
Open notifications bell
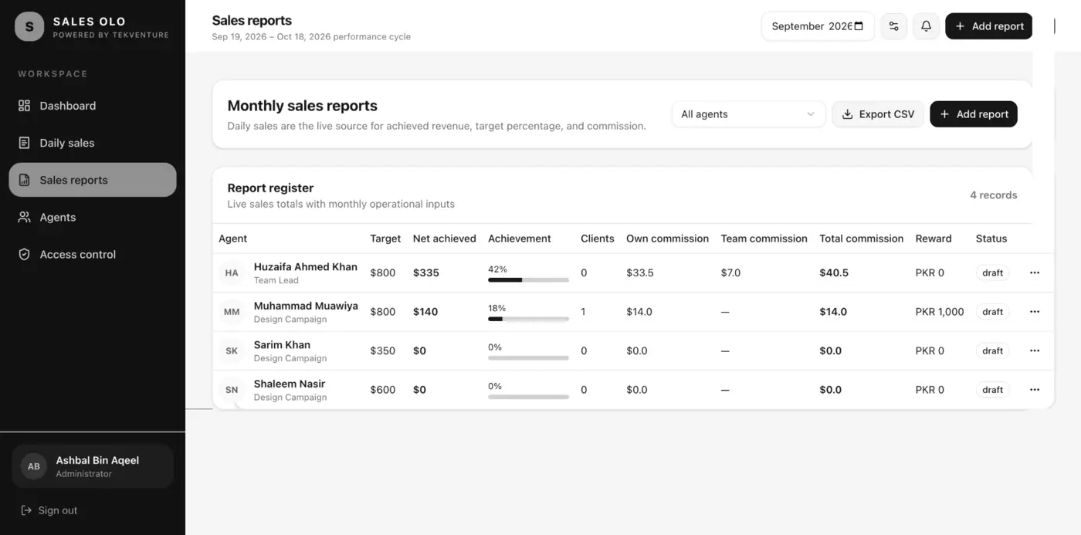point(926,26)
